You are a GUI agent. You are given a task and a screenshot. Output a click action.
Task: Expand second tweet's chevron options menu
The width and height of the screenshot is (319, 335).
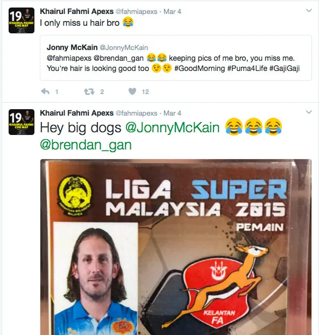click(x=309, y=112)
